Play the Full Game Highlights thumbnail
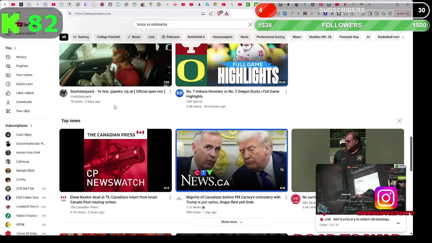This screenshot has height=243, width=432. pos(232,65)
